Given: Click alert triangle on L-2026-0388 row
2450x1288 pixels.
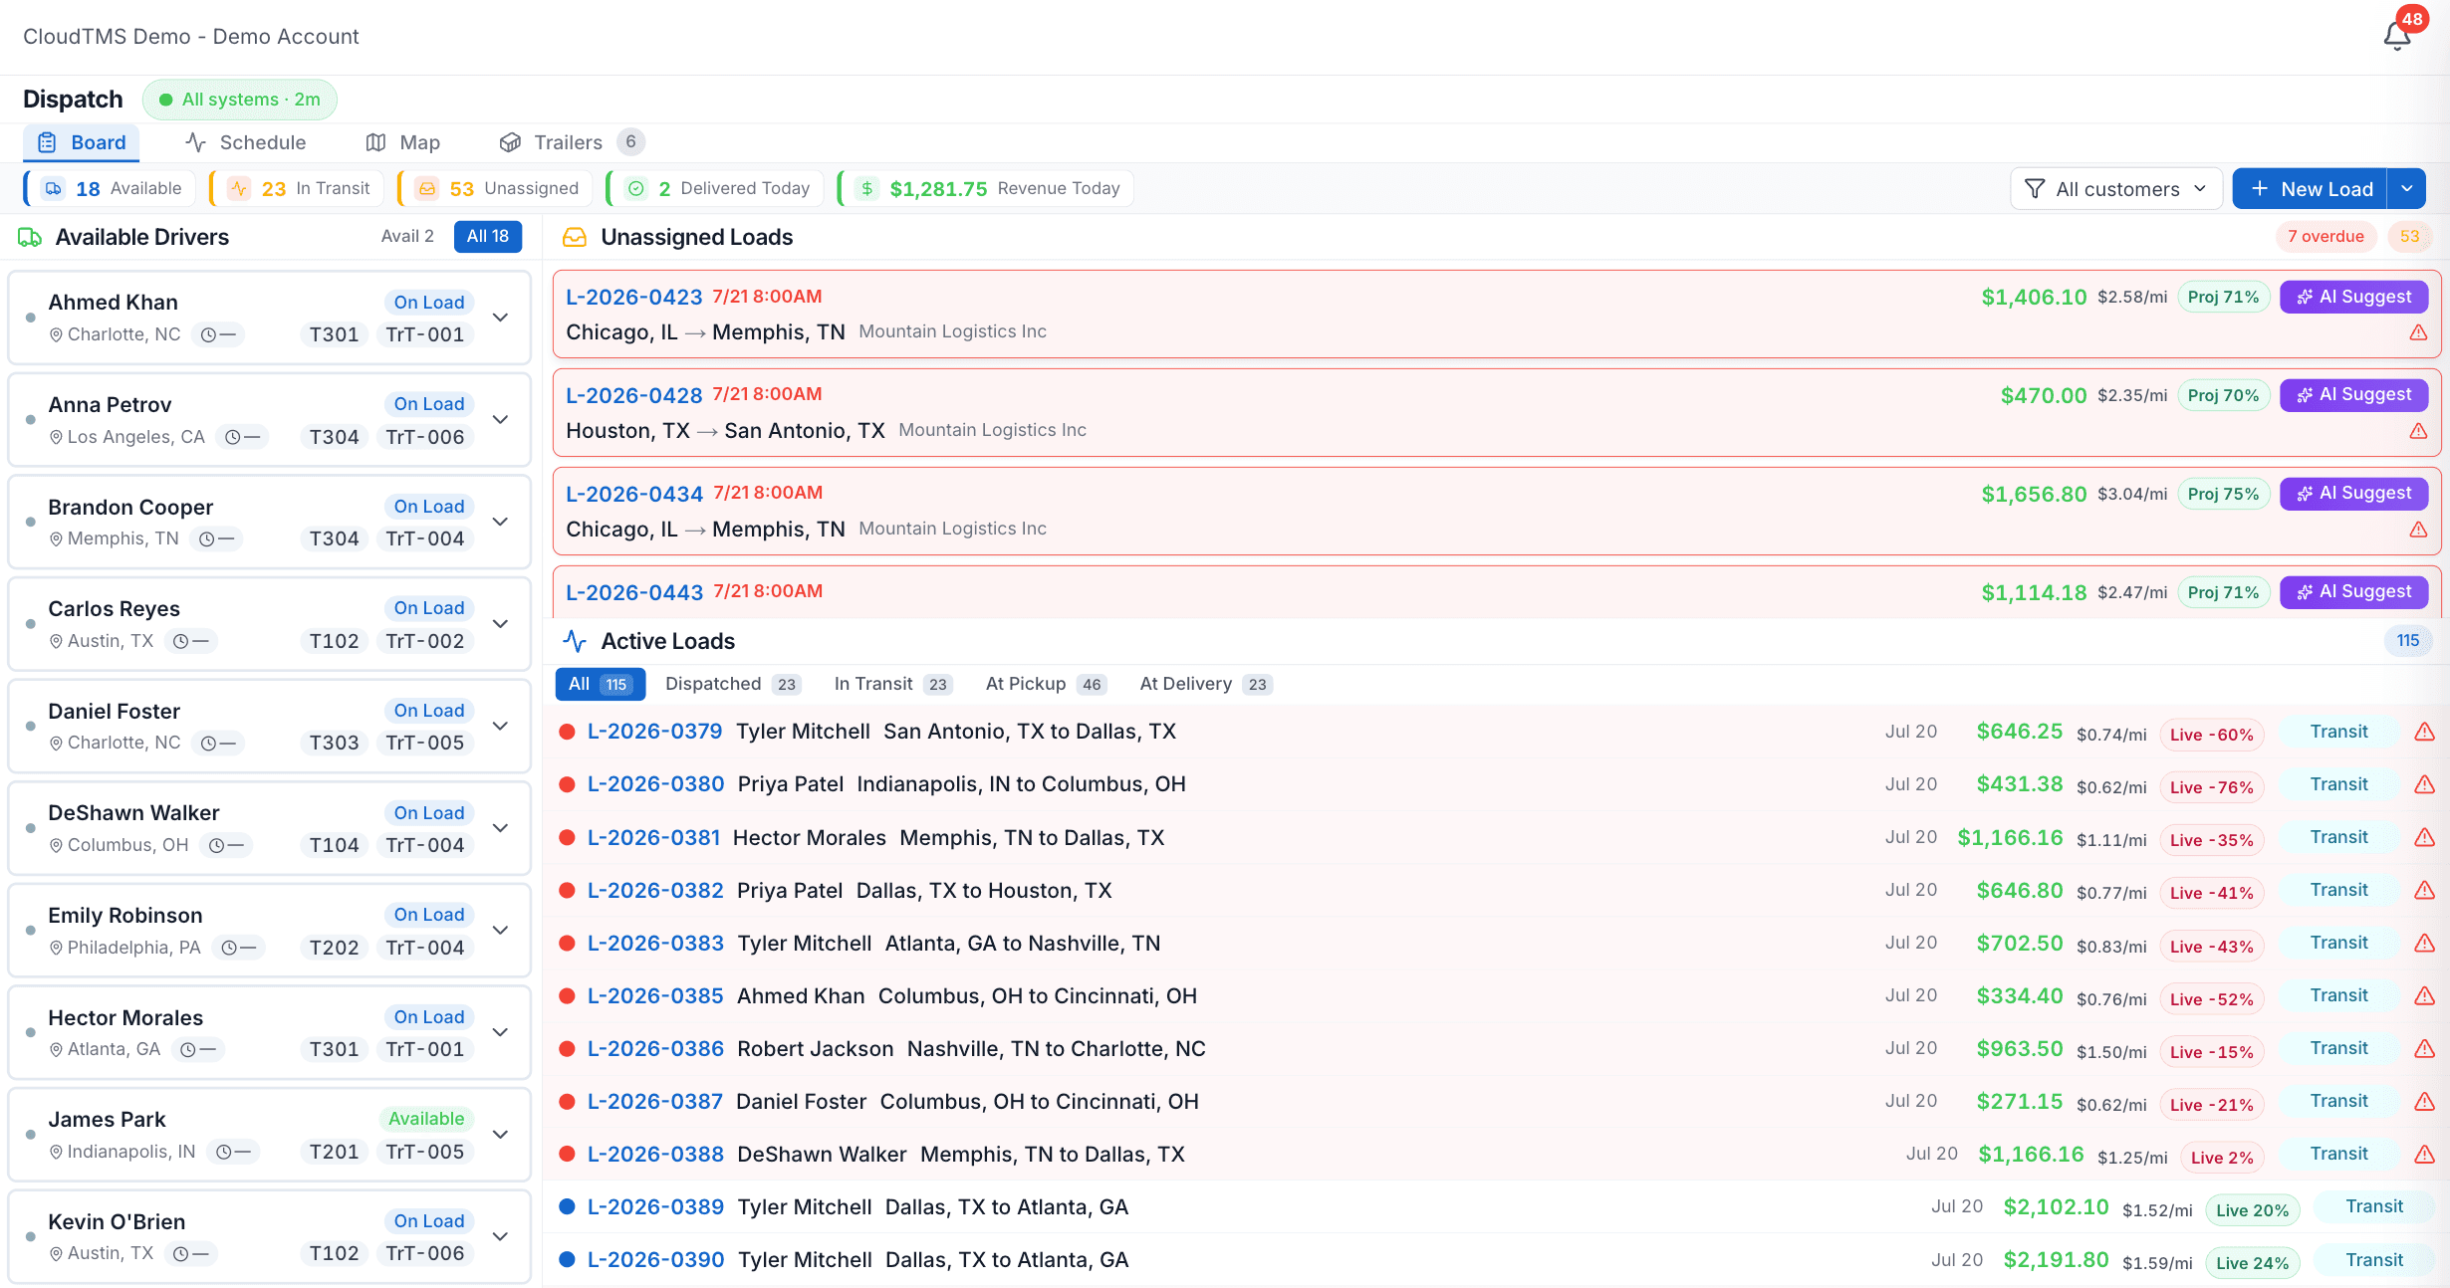Looking at the screenshot, I should point(2424,1154).
